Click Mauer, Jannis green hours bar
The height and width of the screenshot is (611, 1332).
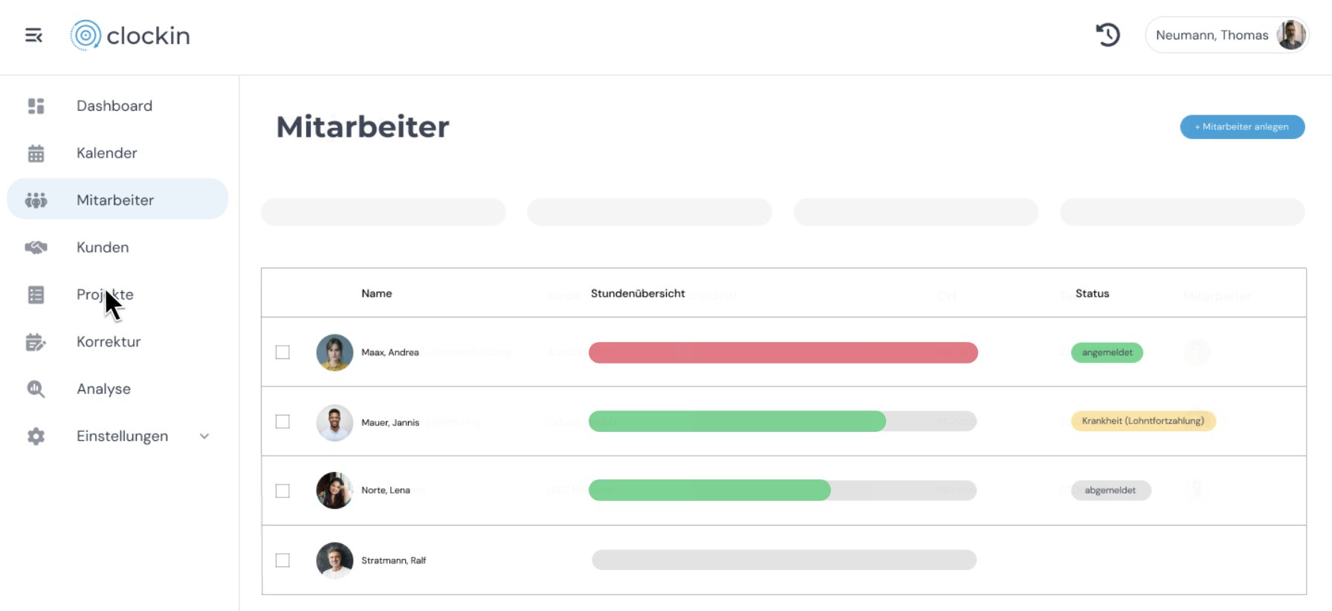point(737,421)
